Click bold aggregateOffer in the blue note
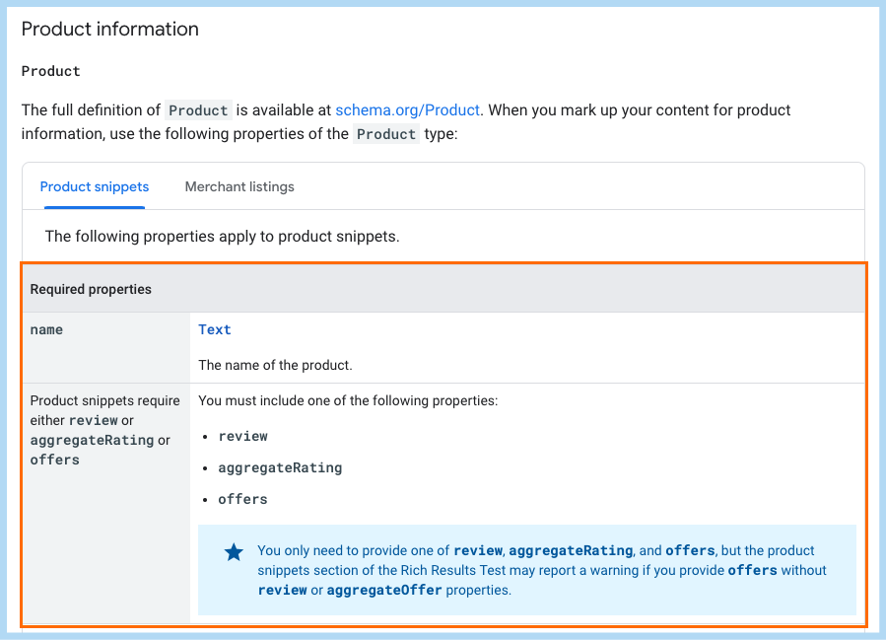The width and height of the screenshot is (886, 640). click(x=383, y=590)
